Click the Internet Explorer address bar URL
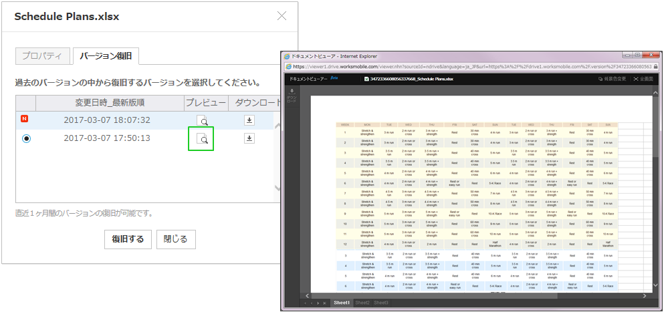This screenshot has width=664, height=312. tap(468, 67)
